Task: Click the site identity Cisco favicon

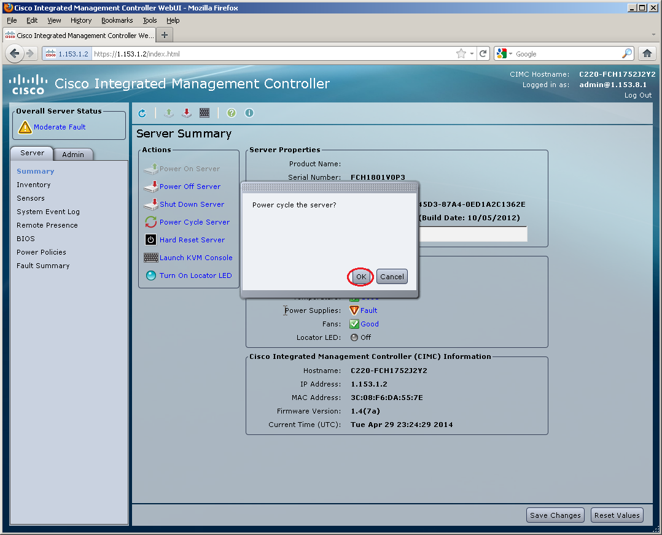Action: tap(50, 53)
